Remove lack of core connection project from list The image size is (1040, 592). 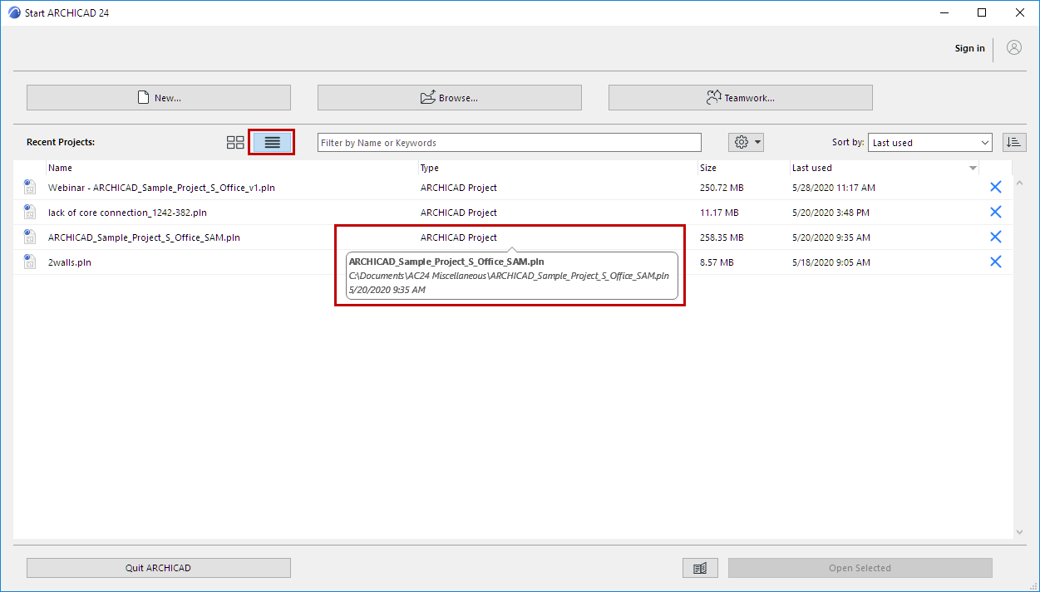click(995, 213)
